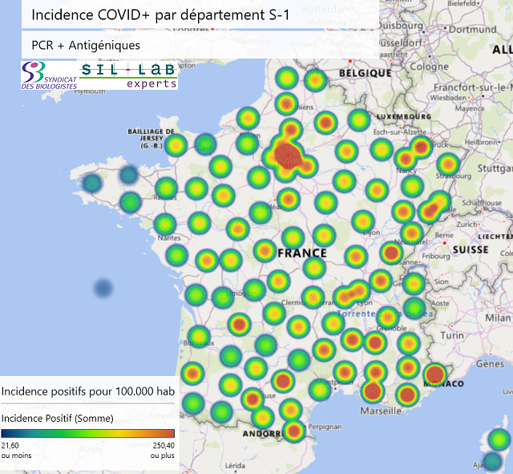
Task: Click the 'PCR + Antigéniques' subtitle
Action: (86, 45)
